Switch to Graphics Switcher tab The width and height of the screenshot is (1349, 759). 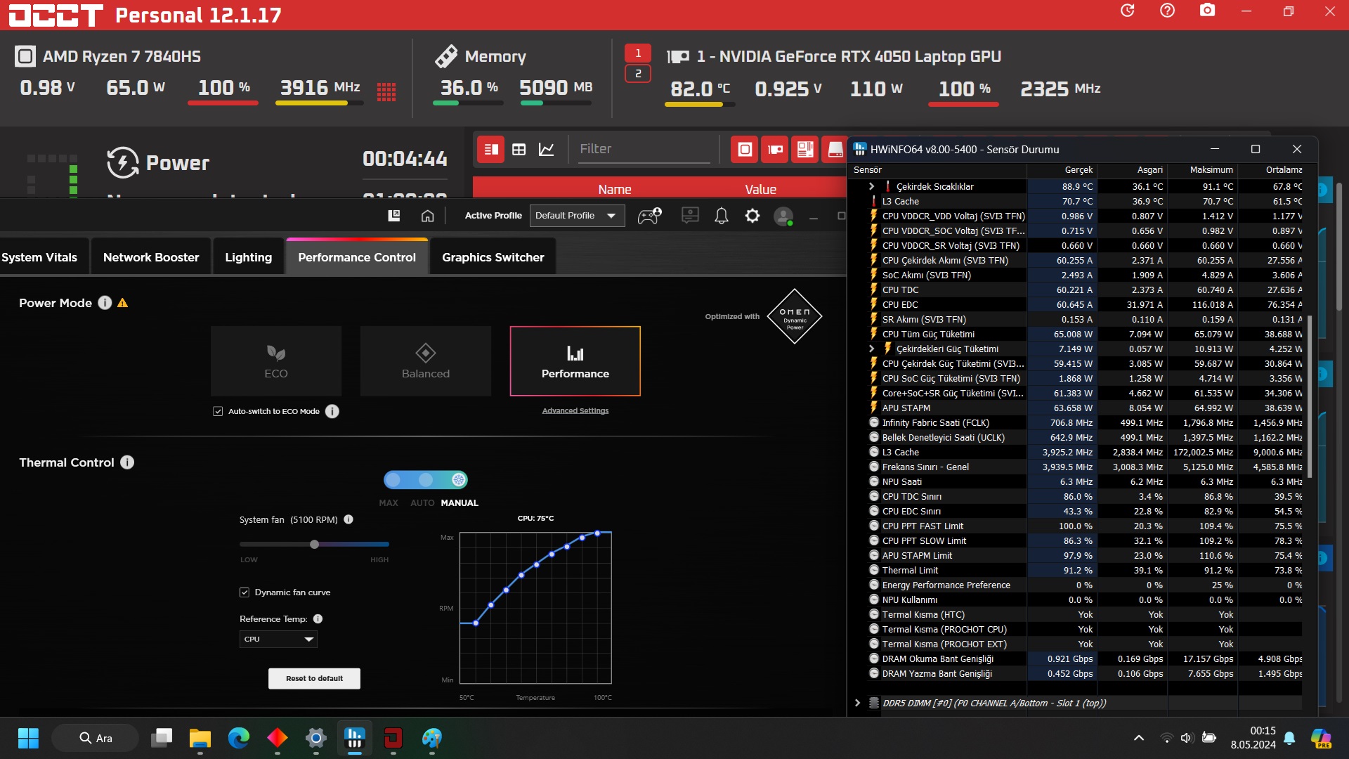click(x=493, y=257)
